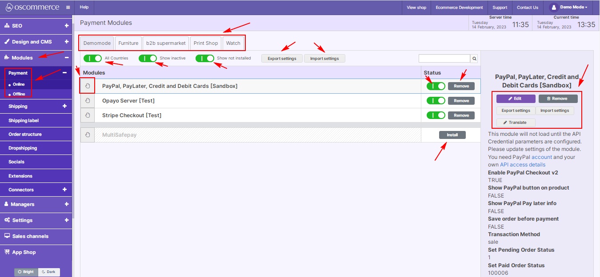Click the View shop link

point(416,8)
